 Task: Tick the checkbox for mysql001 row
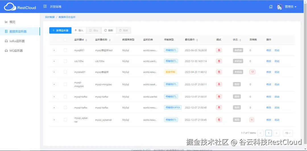pos(65,50)
